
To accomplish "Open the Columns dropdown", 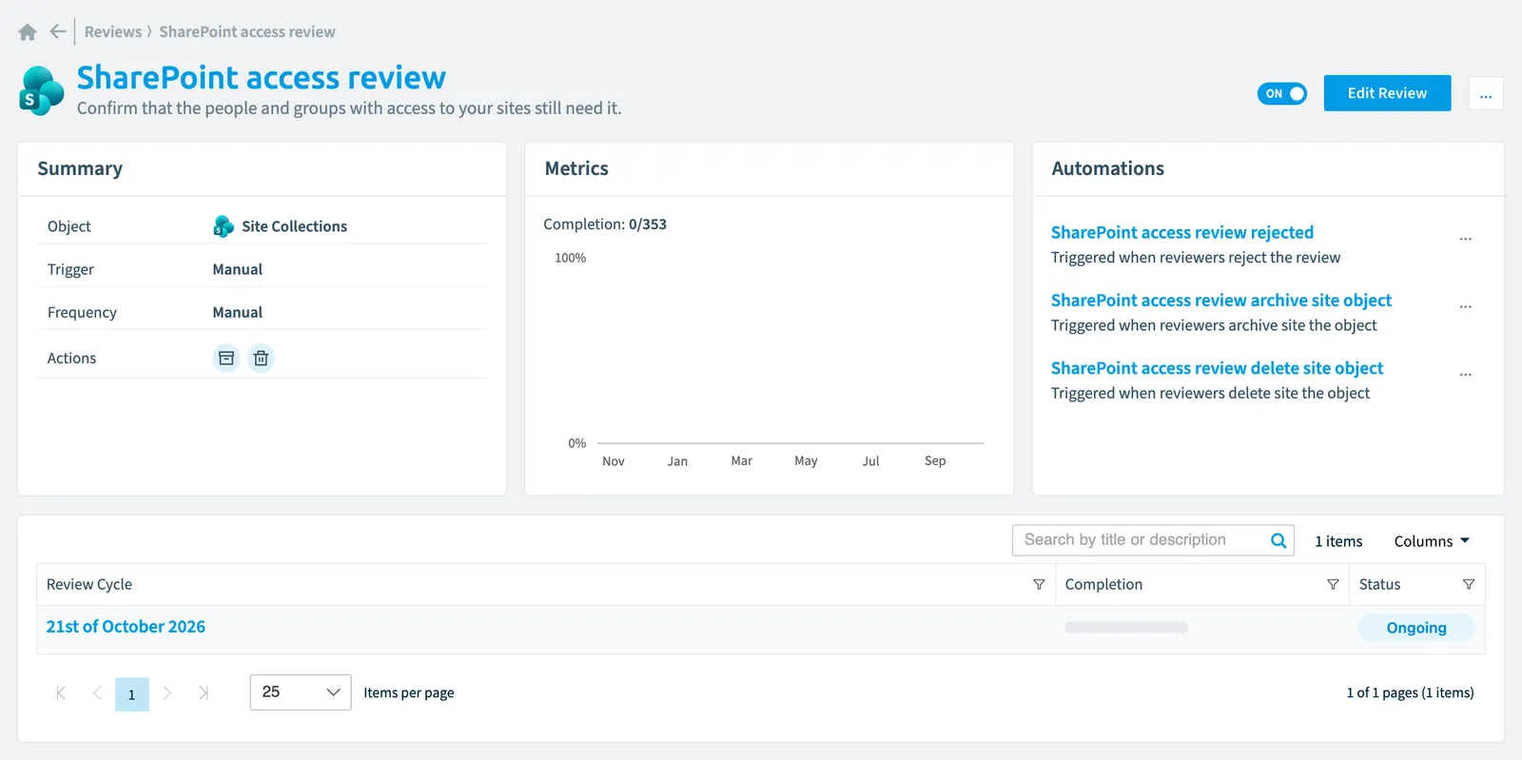I will point(1432,541).
